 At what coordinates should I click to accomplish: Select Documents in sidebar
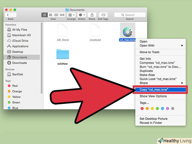click(22, 57)
